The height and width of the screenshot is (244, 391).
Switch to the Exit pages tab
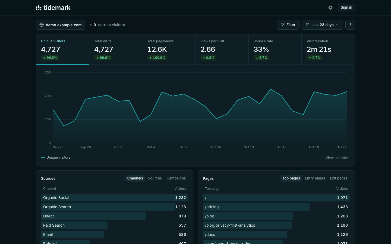(x=339, y=178)
